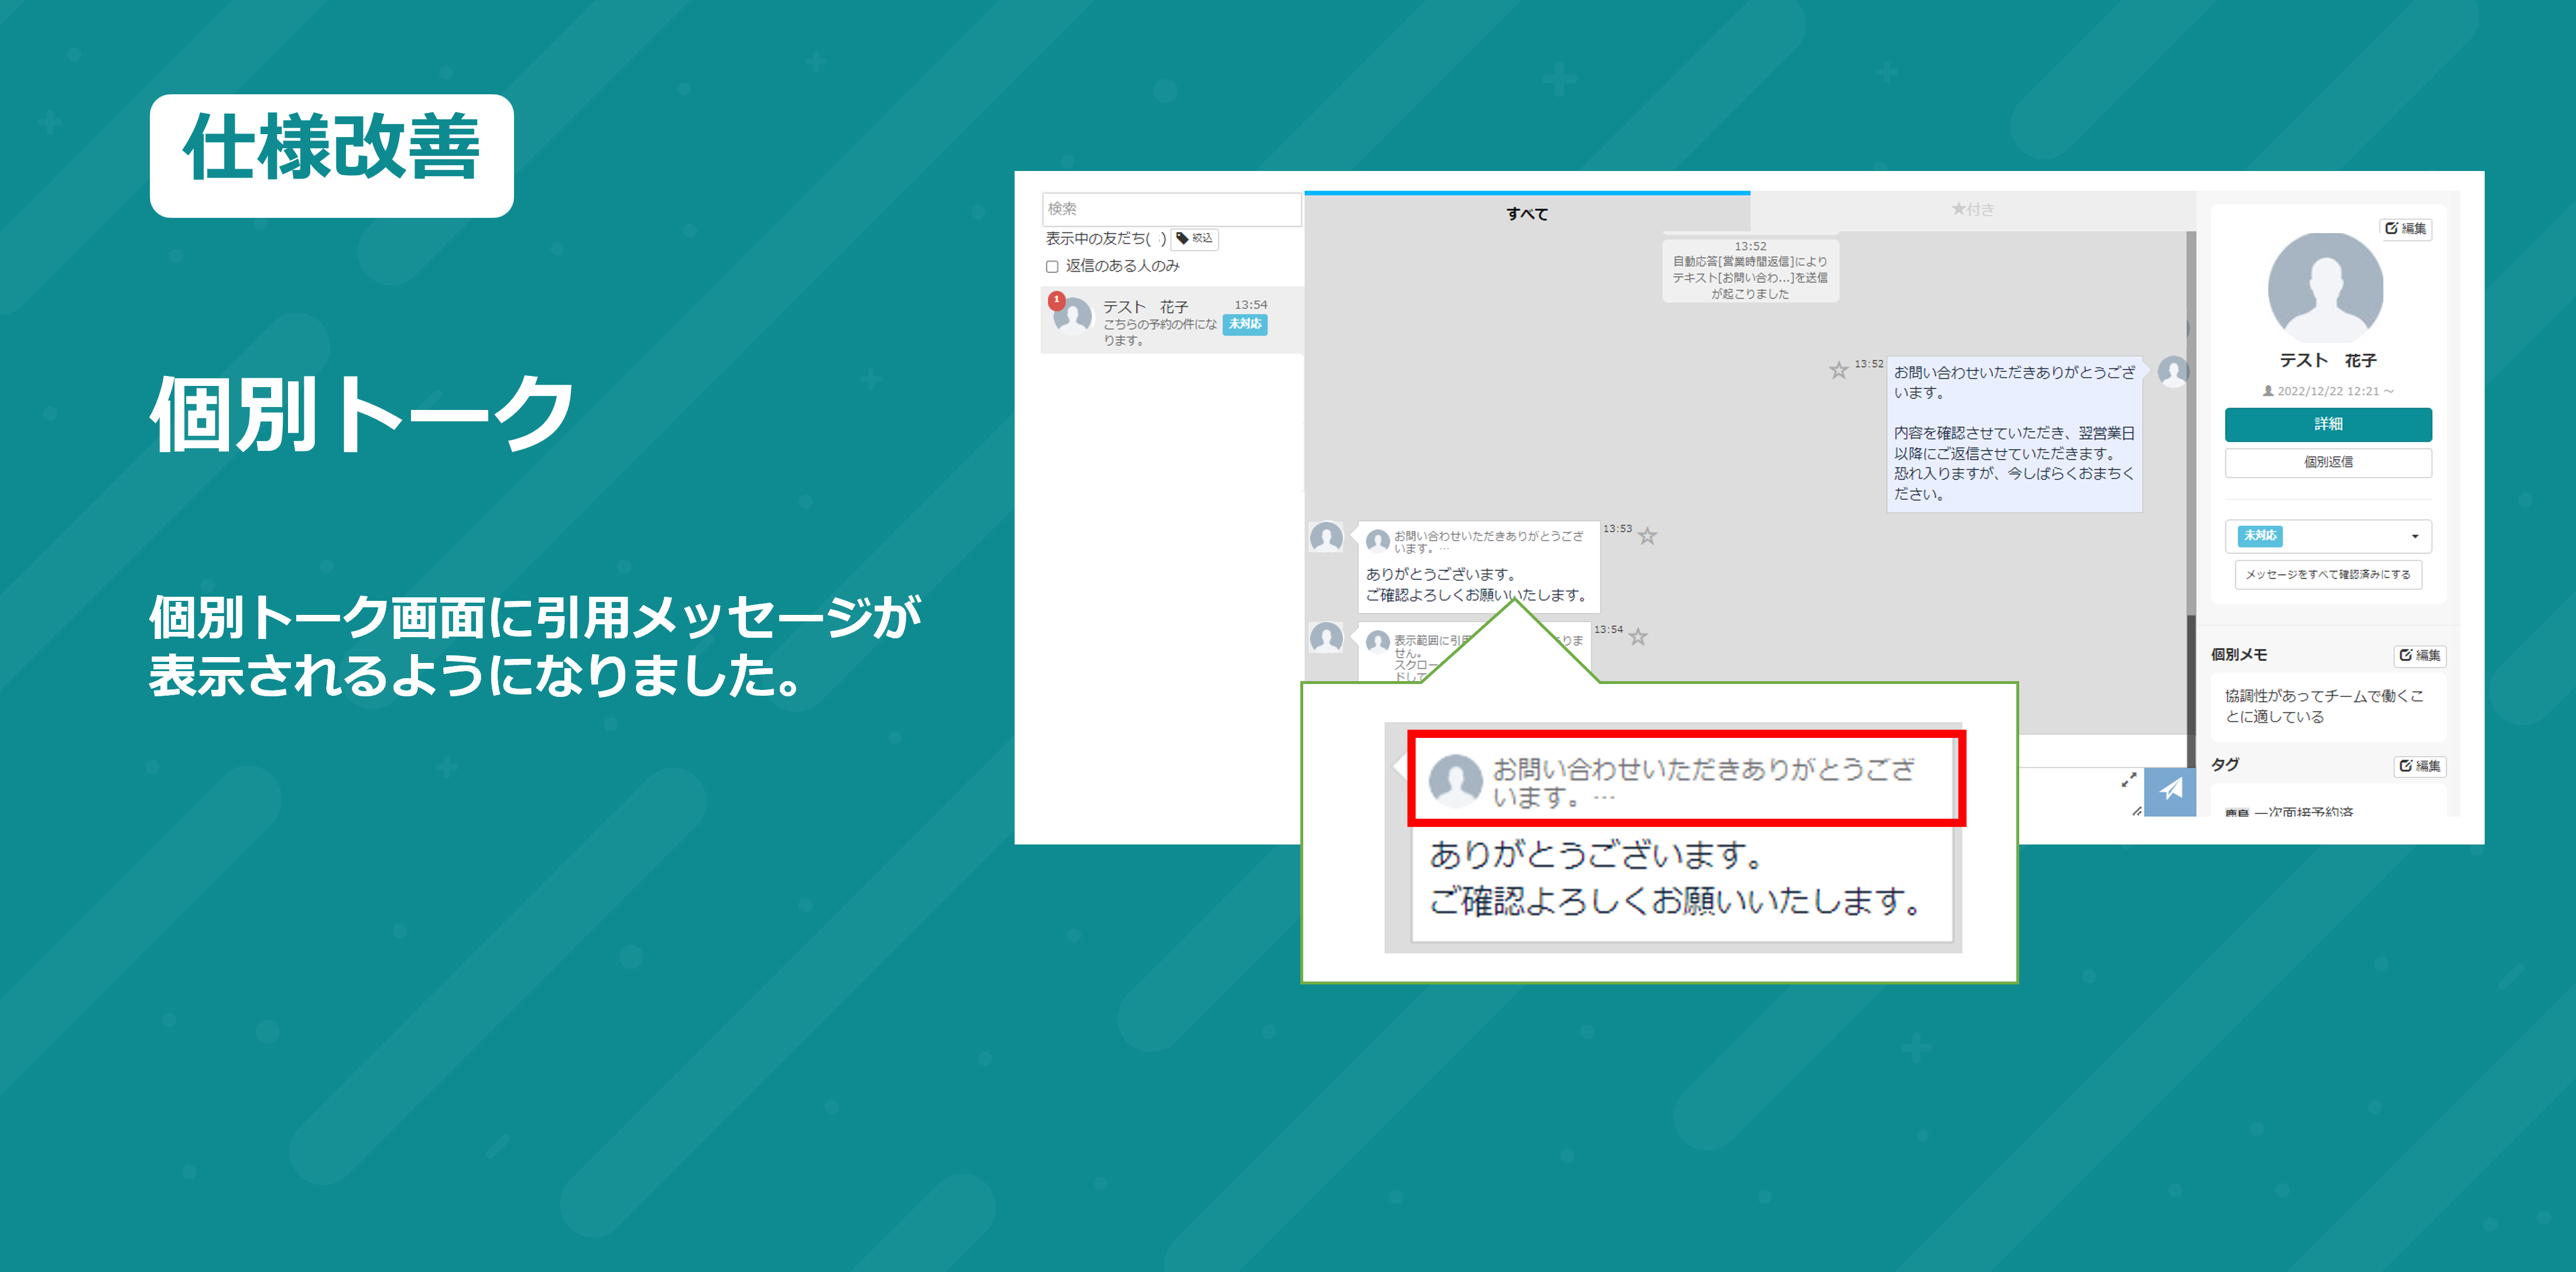Click the auto-reply notice at 13:52

(x=1750, y=270)
